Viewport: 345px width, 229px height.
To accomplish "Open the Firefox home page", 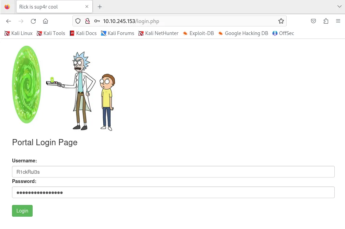I will pos(46,21).
